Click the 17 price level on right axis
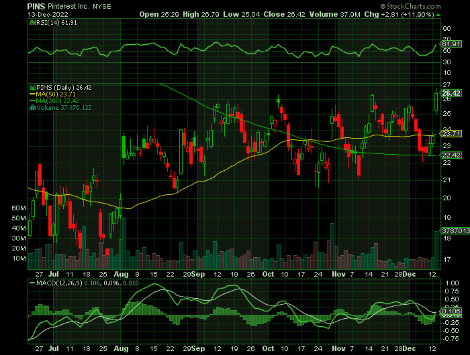 (x=446, y=260)
